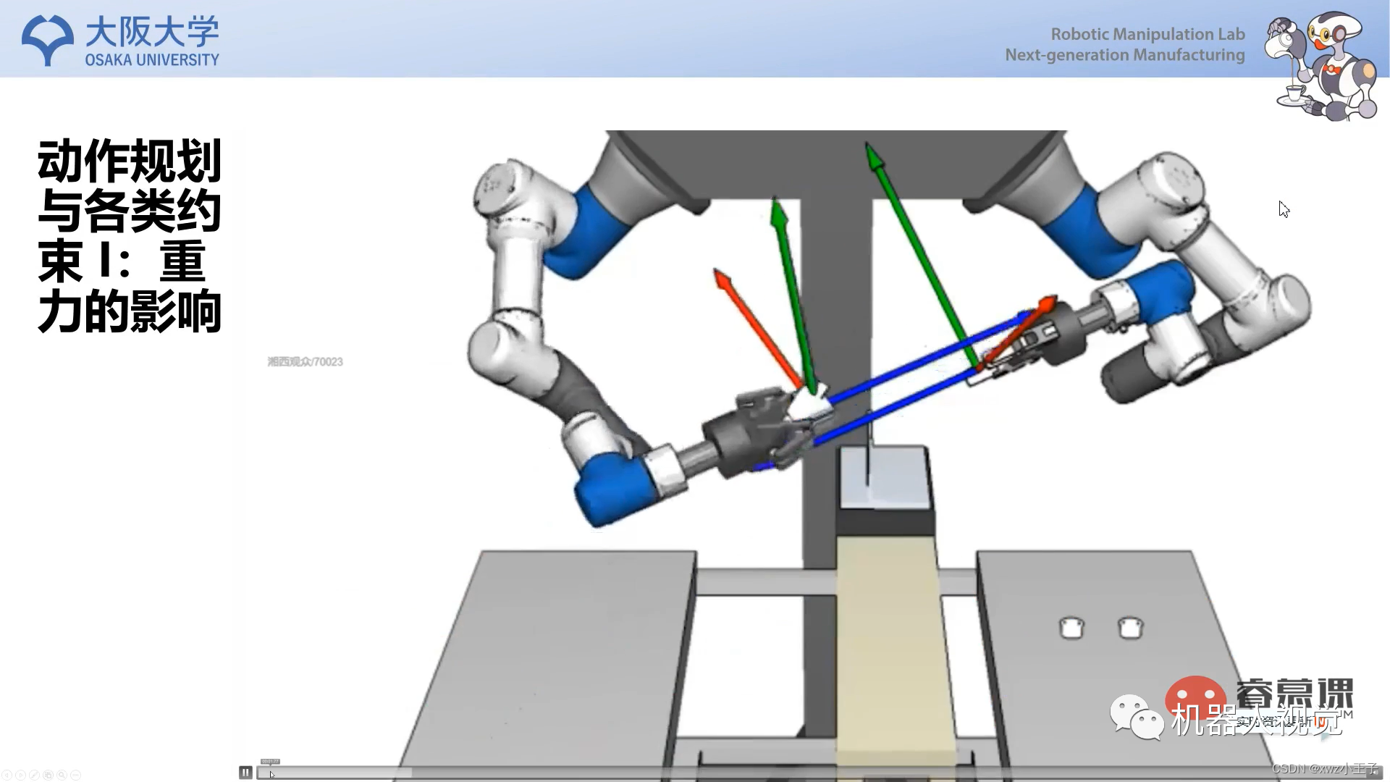
Task: Click the video volume speaker icon
Action: [1376, 773]
